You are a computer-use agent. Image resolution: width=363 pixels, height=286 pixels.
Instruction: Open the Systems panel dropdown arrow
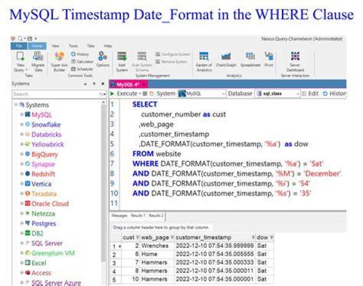(x=85, y=84)
